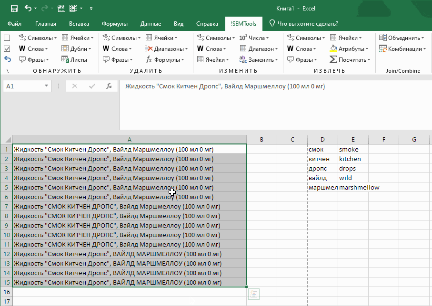This screenshot has width=432, height=306.
Task: Click the Name Box showing A1
Action: click(x=27, y=86)
